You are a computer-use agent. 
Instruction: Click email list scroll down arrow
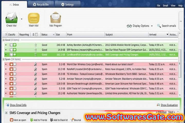coord(180,95)
